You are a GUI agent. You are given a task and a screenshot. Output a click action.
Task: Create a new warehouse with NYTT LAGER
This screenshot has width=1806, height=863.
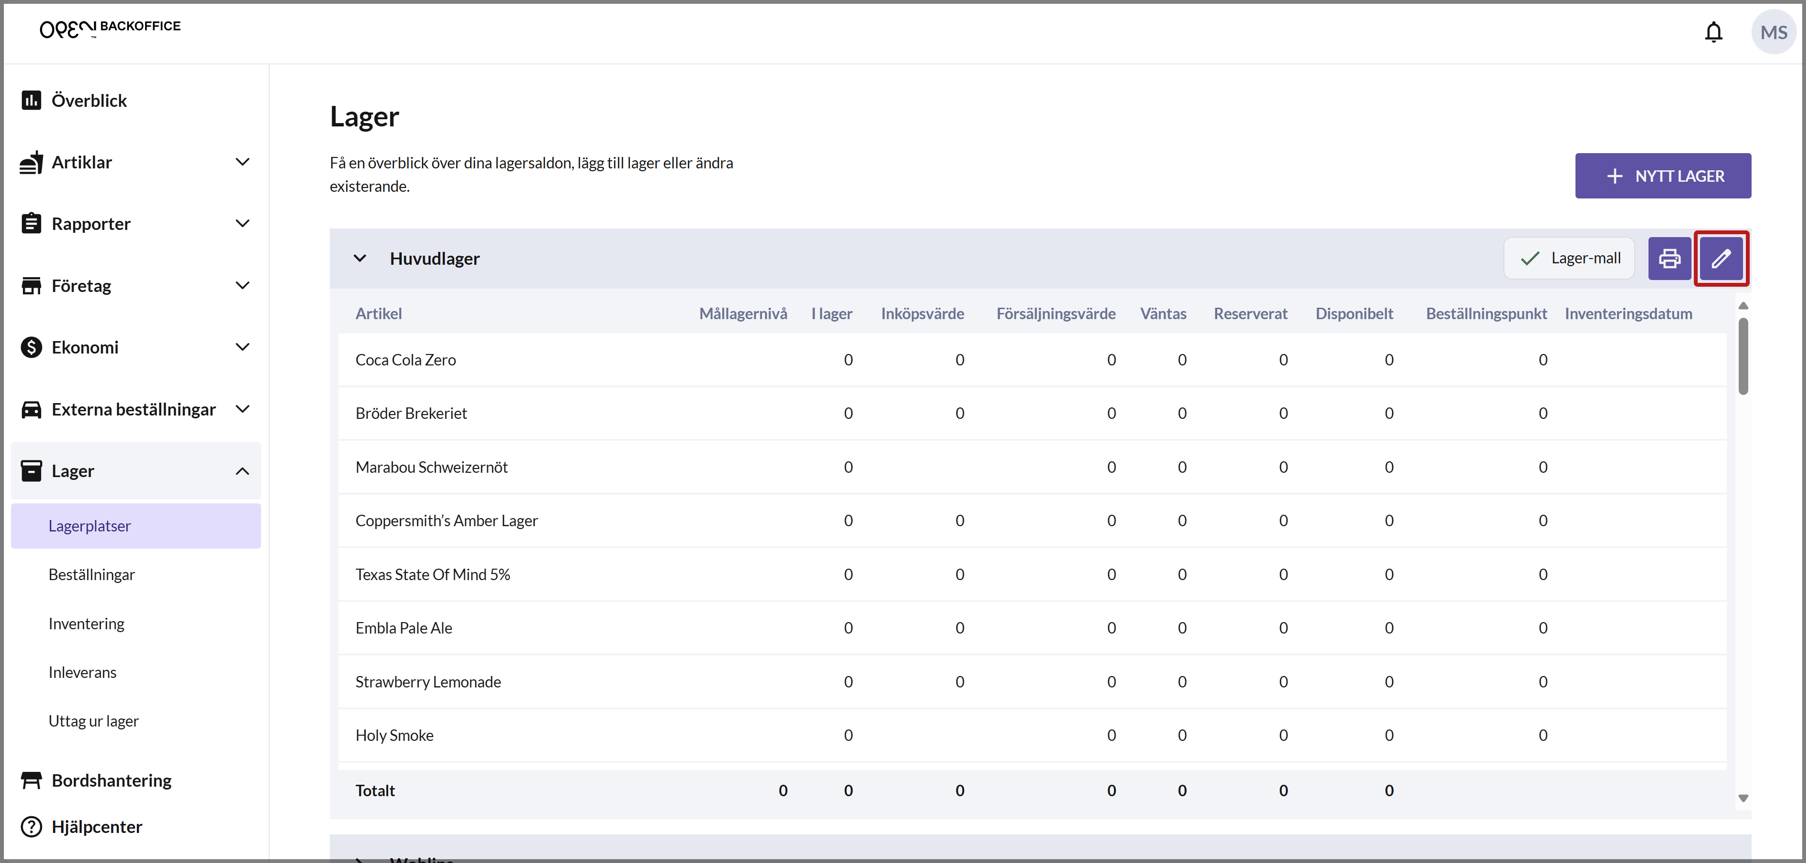[1662, 176]
